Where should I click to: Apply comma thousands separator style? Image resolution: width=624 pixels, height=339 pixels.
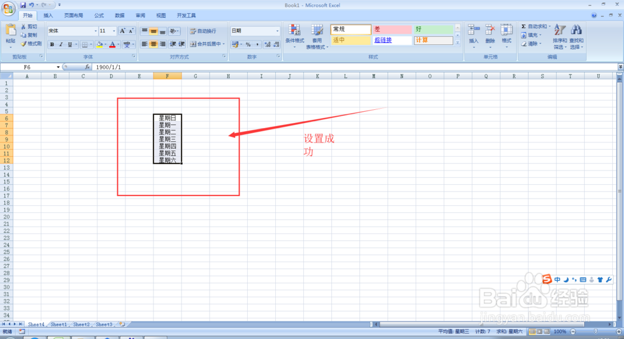pyautogui.click(x=257, y=44)
